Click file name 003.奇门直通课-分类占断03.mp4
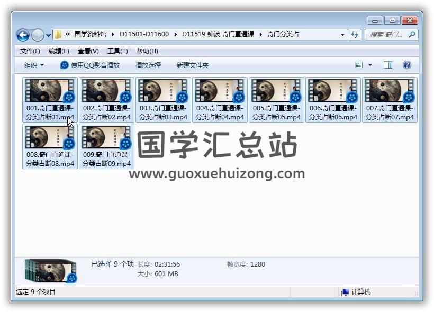434x312 pixels. [x=164, y=112]
